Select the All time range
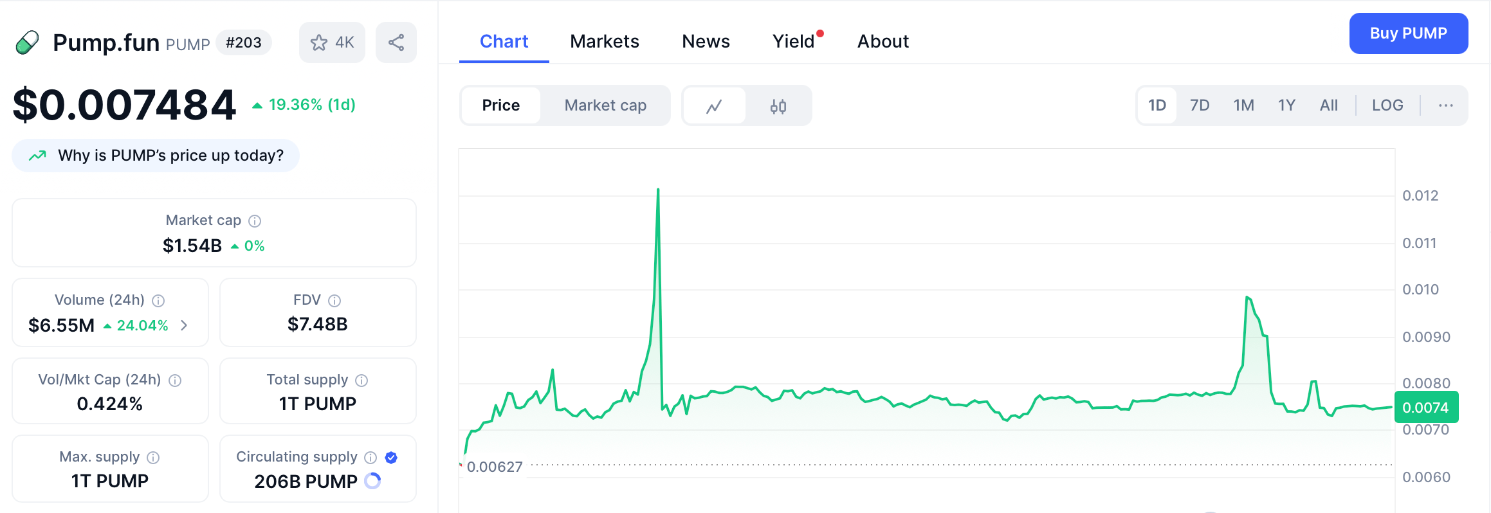This screenshot has height=513, width=1491. (x=1329, y=105)
